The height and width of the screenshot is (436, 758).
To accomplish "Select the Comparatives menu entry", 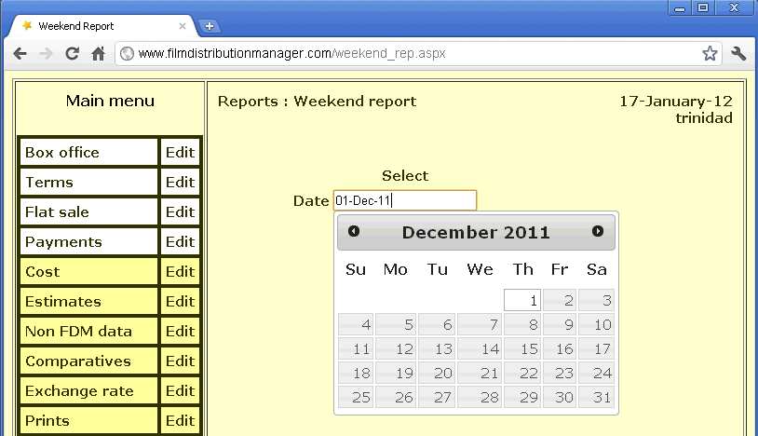I will [88, 361].
